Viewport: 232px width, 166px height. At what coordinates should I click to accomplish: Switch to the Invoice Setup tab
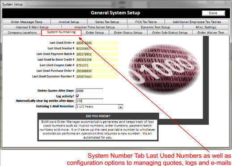pyautogui.click(x=69, y=22)
